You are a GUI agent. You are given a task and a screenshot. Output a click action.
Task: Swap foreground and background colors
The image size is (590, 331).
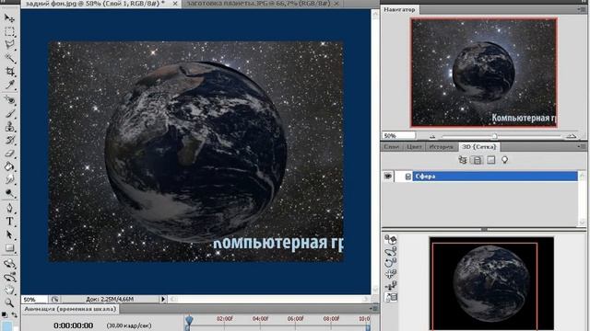click(15, 314)
